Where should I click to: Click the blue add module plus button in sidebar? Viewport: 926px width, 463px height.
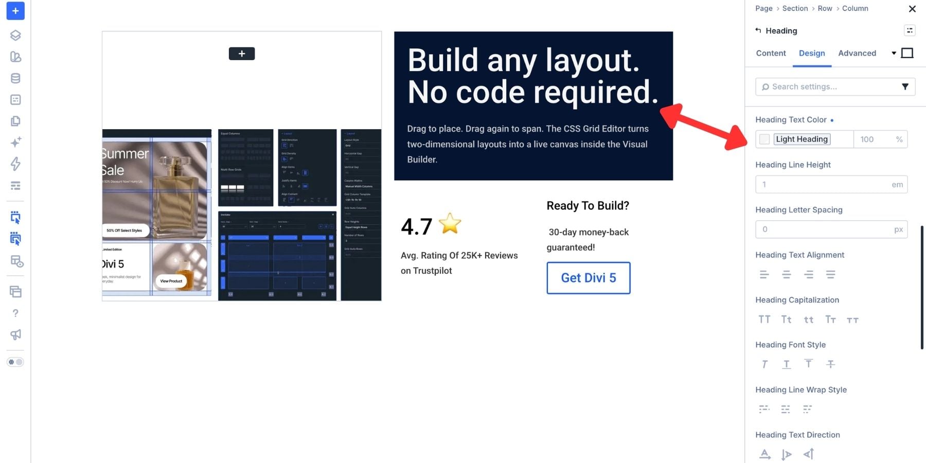[x=15, y=11]
